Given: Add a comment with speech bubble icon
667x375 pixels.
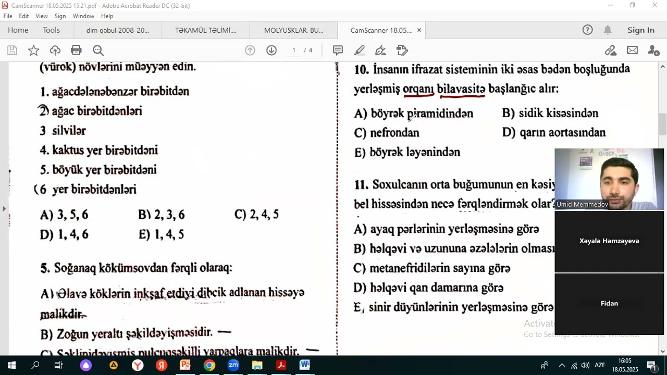Looking at the screenshot, I should (338, 51).
